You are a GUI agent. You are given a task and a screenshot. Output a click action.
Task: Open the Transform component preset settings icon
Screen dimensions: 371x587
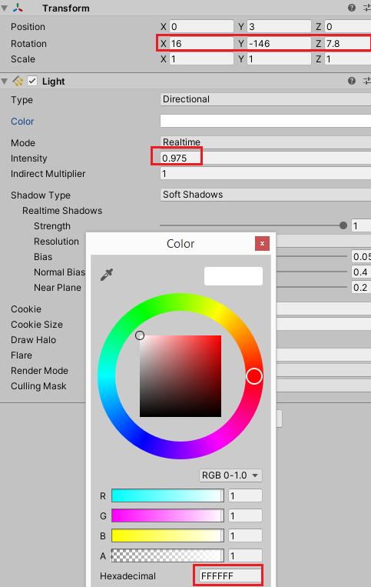(367, 8)
